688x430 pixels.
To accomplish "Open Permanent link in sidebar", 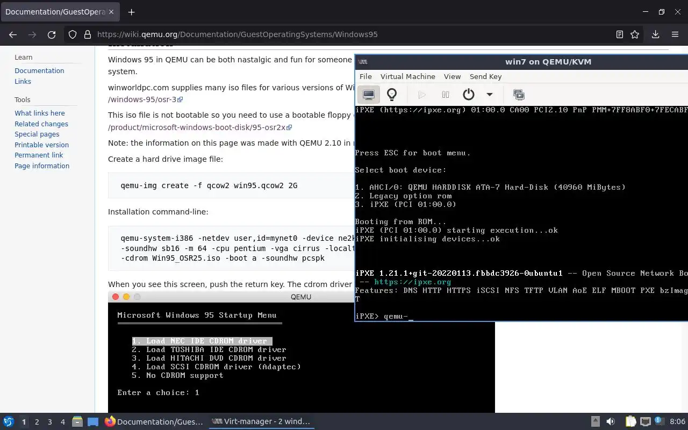I will 39,155.
